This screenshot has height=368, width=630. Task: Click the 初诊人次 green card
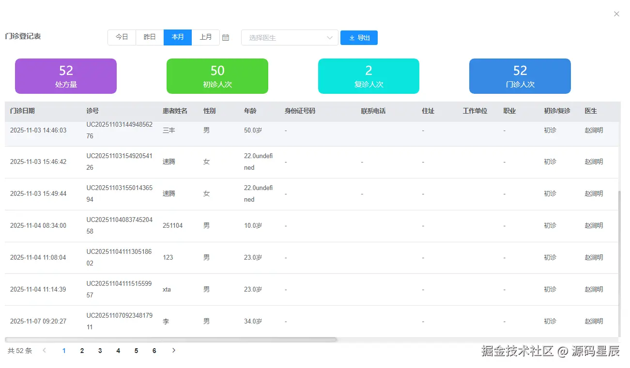click(x=217, y=76)
